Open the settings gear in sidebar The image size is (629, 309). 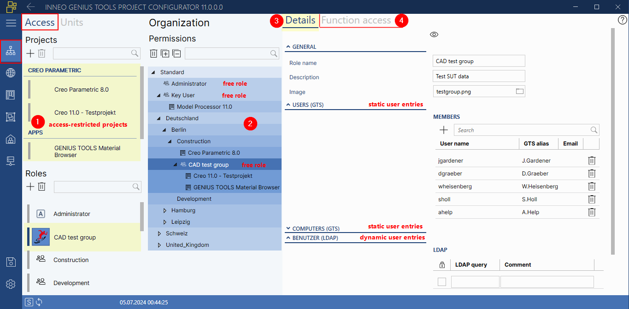[x=11, y=284]
